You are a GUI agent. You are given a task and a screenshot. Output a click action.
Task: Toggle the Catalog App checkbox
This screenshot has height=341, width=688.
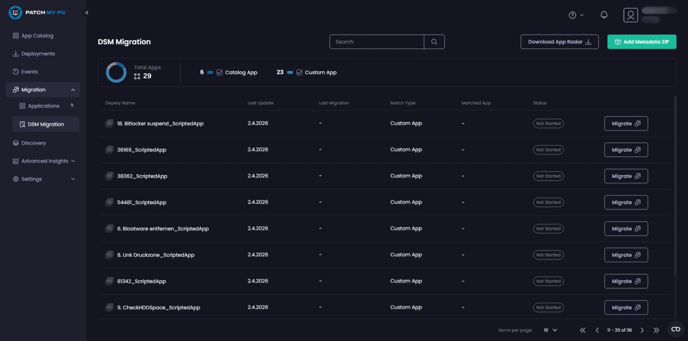[x=219, y=72]
